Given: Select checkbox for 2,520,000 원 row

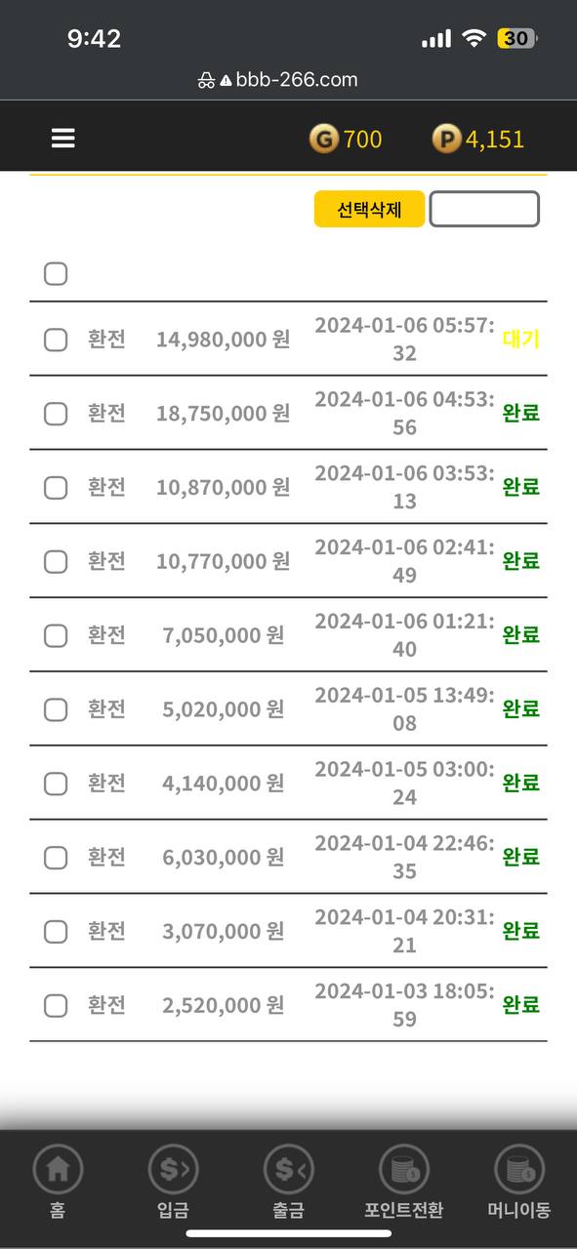Looking at the screenshot, I should tap(56, 1005).
